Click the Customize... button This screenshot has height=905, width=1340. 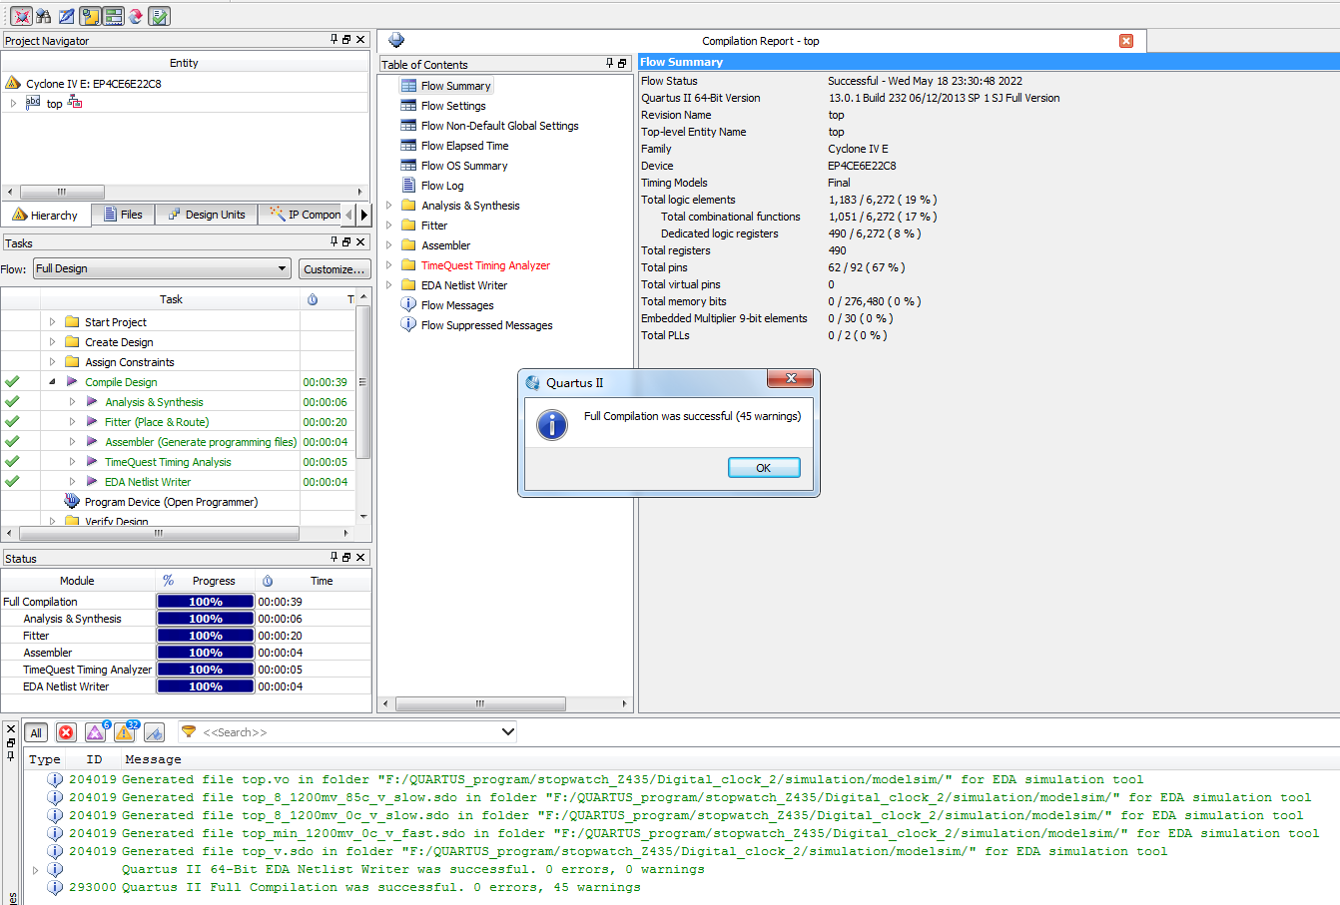click(x=335, y=268)
